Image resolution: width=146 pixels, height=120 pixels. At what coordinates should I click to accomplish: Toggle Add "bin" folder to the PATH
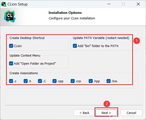point(75,46)
